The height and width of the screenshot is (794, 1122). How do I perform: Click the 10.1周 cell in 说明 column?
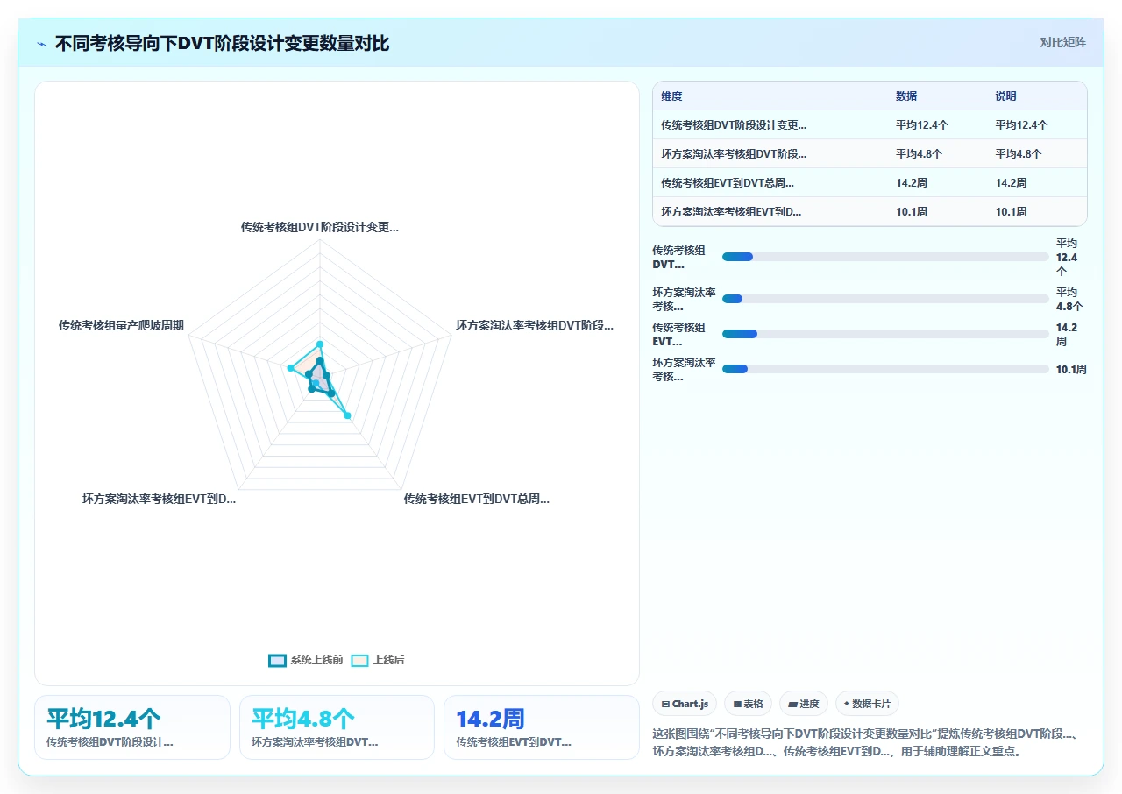point(1011,212)
